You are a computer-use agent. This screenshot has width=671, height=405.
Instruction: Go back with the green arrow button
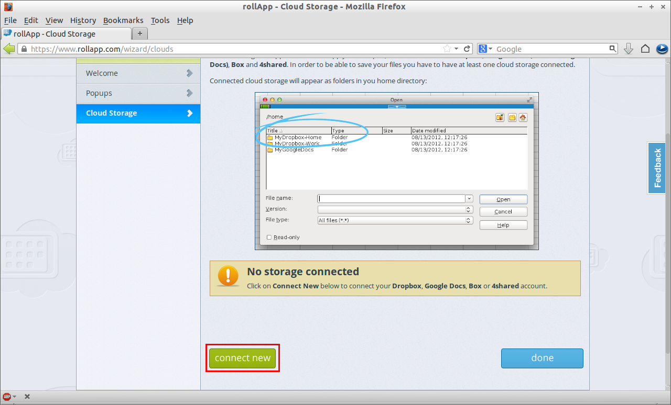click(9, 49)
